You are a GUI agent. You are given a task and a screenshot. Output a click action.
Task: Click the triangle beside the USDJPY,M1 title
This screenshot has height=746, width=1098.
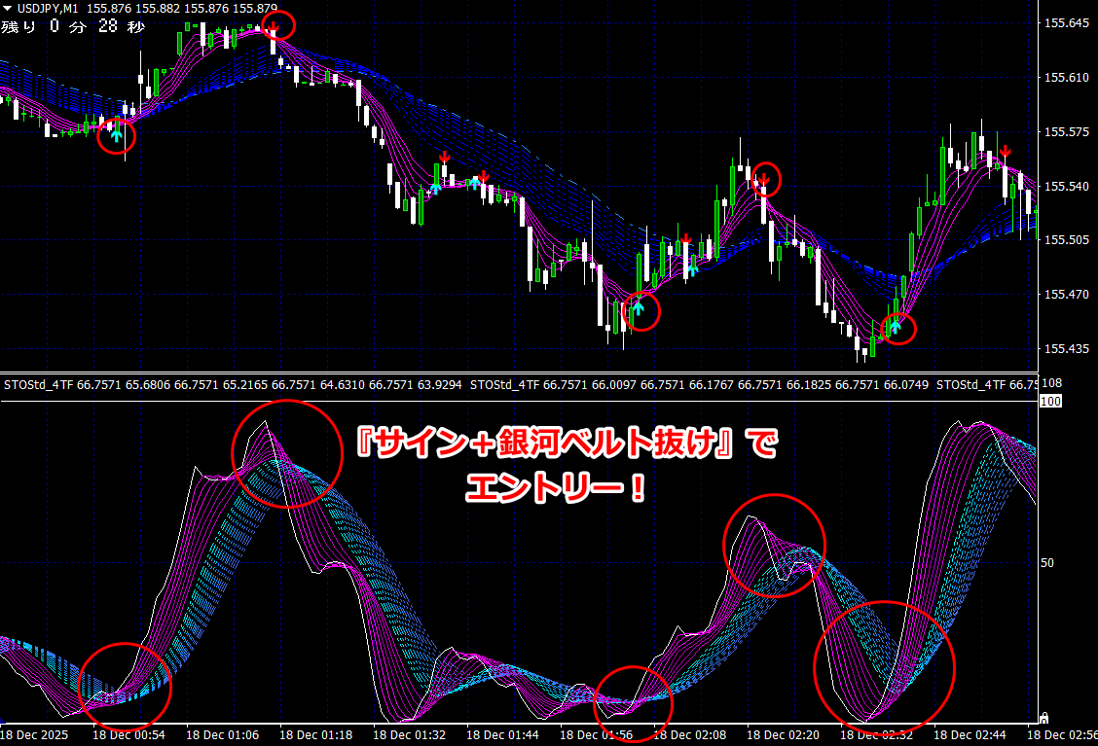click(x=7, y=8)
